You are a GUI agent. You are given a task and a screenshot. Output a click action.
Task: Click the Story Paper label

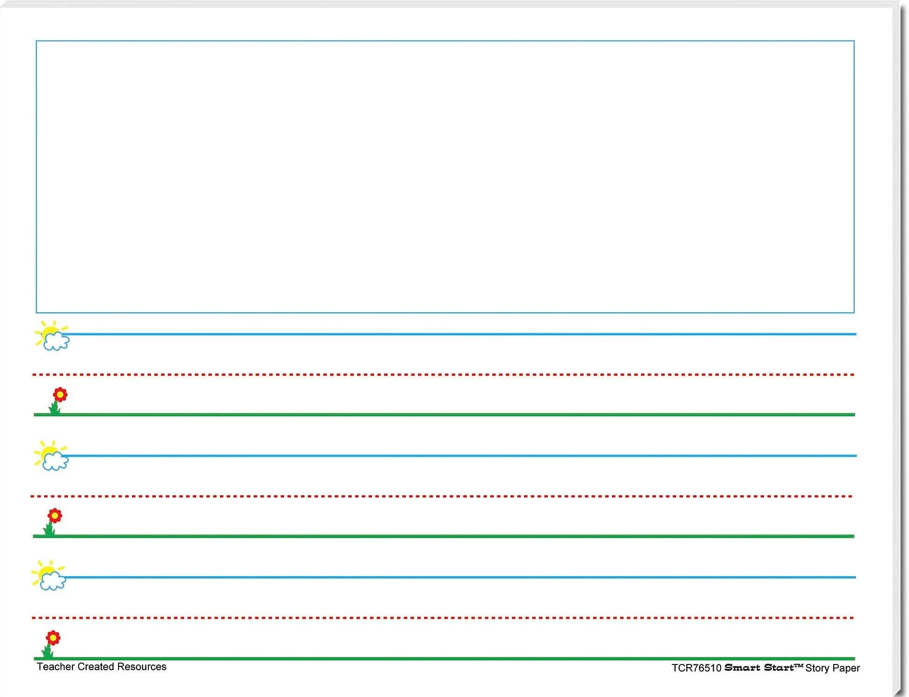832,669
